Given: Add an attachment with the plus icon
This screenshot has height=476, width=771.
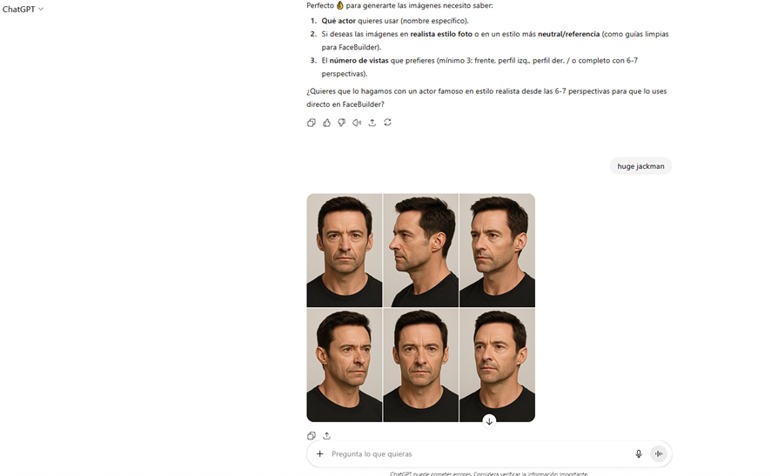Looking at the screenshot, I should (319, 454).
